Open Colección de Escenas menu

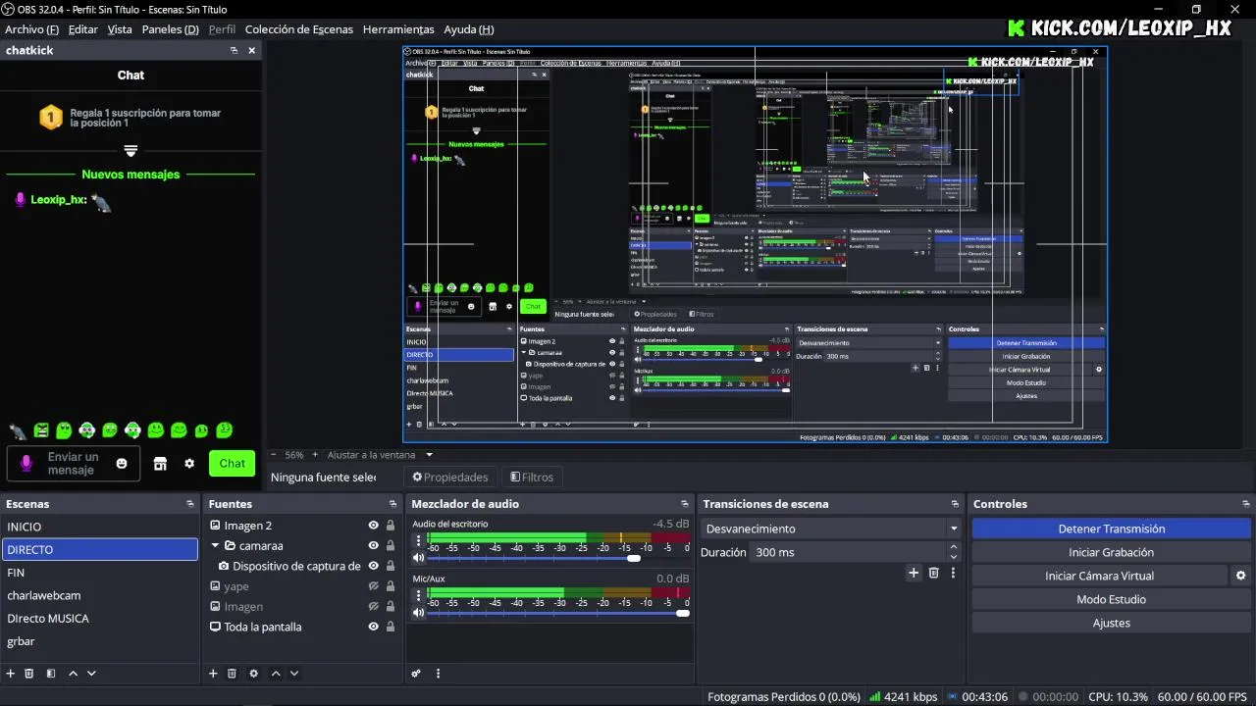[x=299, y=29]
